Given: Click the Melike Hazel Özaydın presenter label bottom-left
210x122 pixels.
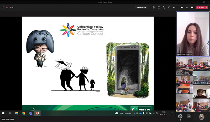Looking at the screenshot, I should (8, 119).
